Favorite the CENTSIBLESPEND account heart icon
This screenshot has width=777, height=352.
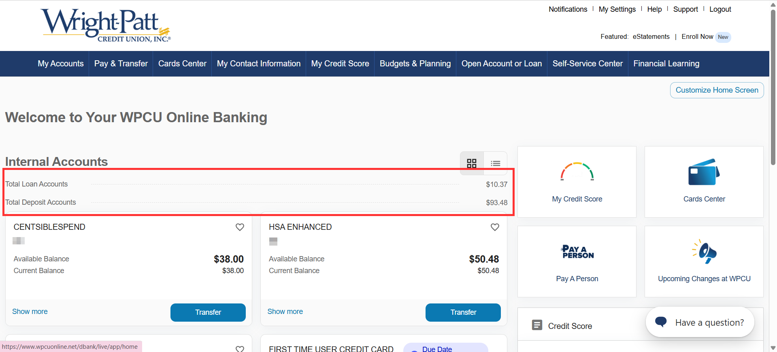coord(240,227)
